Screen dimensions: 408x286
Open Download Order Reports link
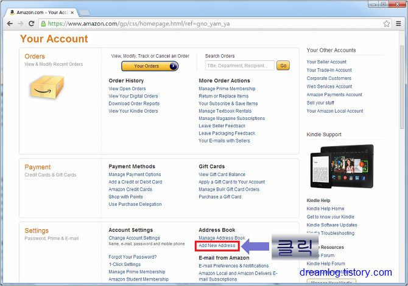[134, 103]
